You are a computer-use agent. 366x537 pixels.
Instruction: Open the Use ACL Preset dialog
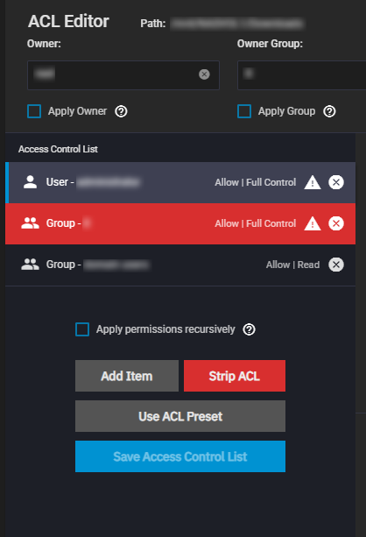point(180,416)
